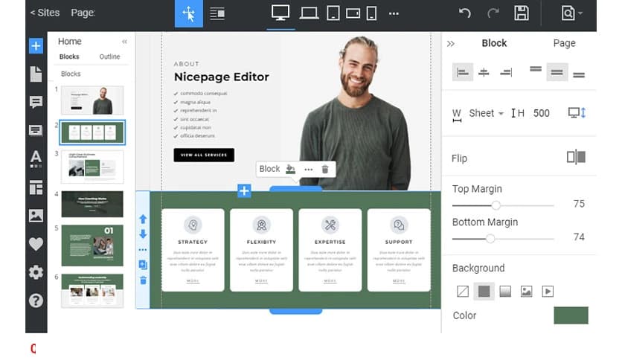Screen dimensions: 622x360
Task: Select block 1 thumbnail
Action: pos(92,100)
